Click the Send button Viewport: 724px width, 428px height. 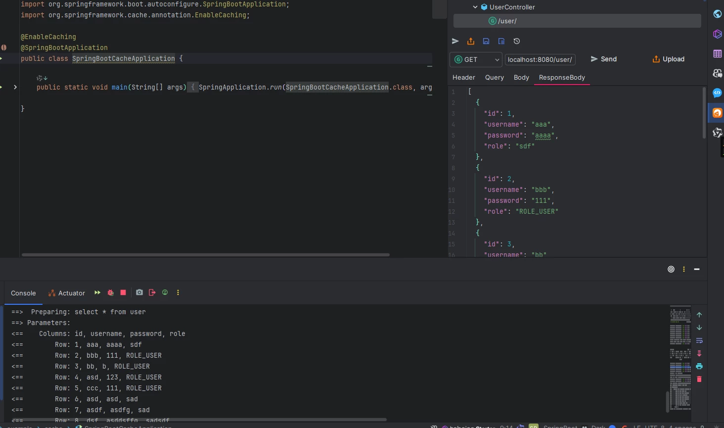[603, 59]
